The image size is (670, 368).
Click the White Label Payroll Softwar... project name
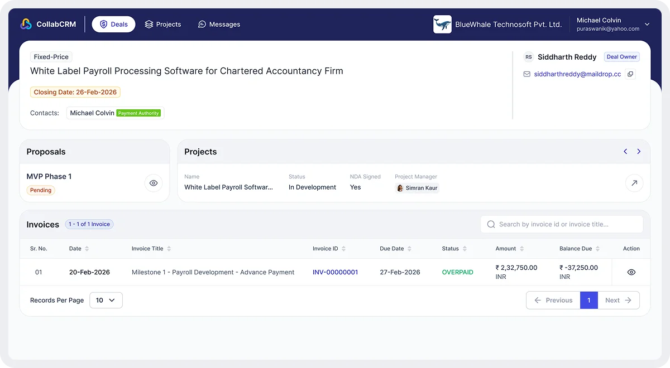(229, 187)
